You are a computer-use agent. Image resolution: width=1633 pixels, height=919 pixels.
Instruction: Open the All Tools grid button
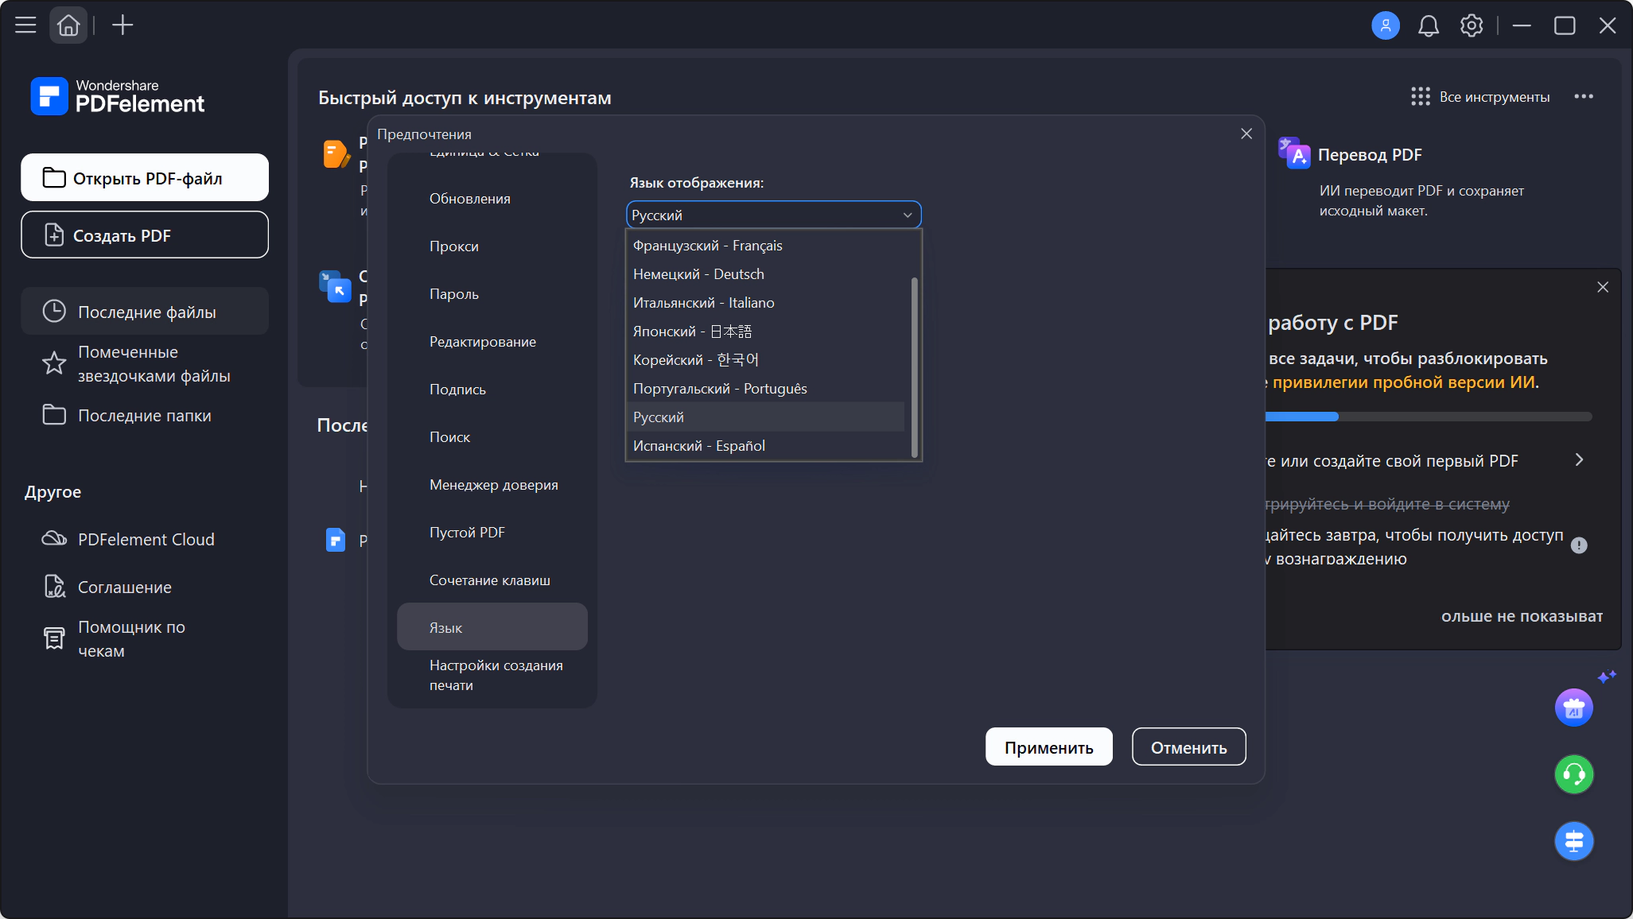click(1479, 97)
